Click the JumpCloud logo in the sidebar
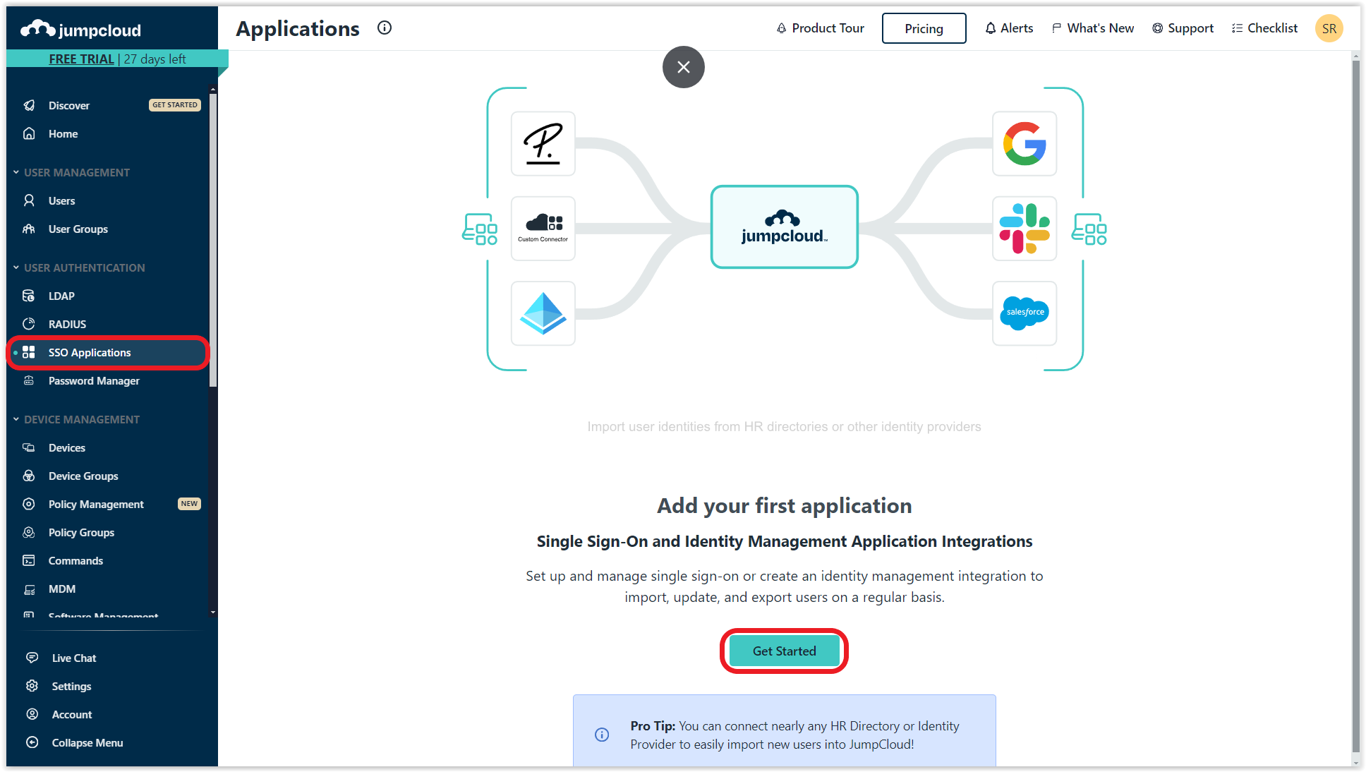Image resolution: width=1366 pixels, height=772 pixels. point(80,30)
